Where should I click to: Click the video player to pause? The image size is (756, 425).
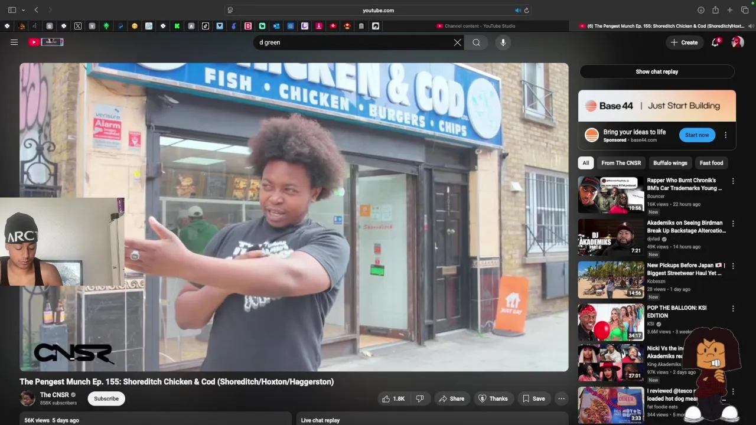tap(294, 217)
